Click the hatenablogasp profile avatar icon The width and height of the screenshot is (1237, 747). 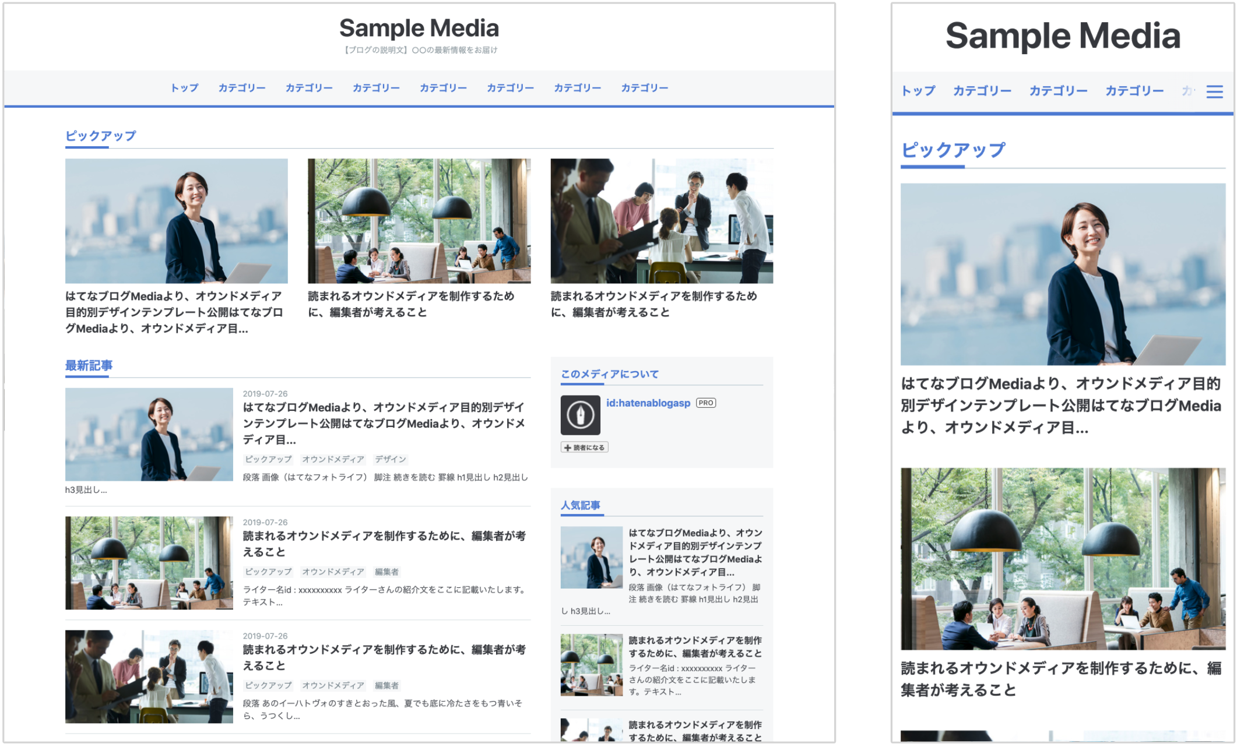(580, 415)
